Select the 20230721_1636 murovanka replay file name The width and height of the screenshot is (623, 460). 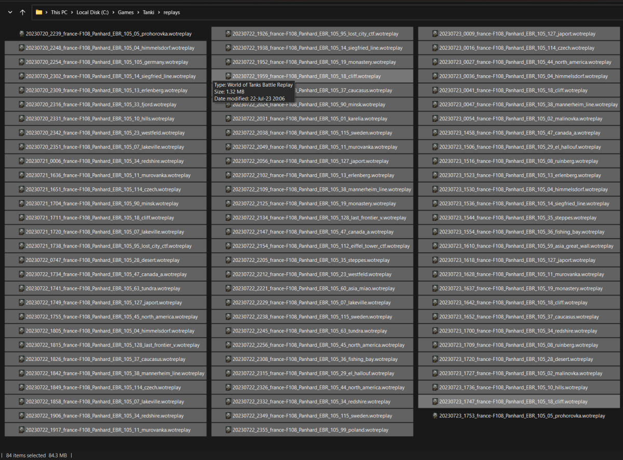click(108, 175)
